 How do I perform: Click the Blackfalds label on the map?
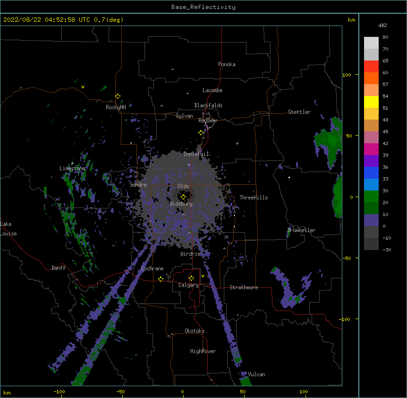(208, 105)
